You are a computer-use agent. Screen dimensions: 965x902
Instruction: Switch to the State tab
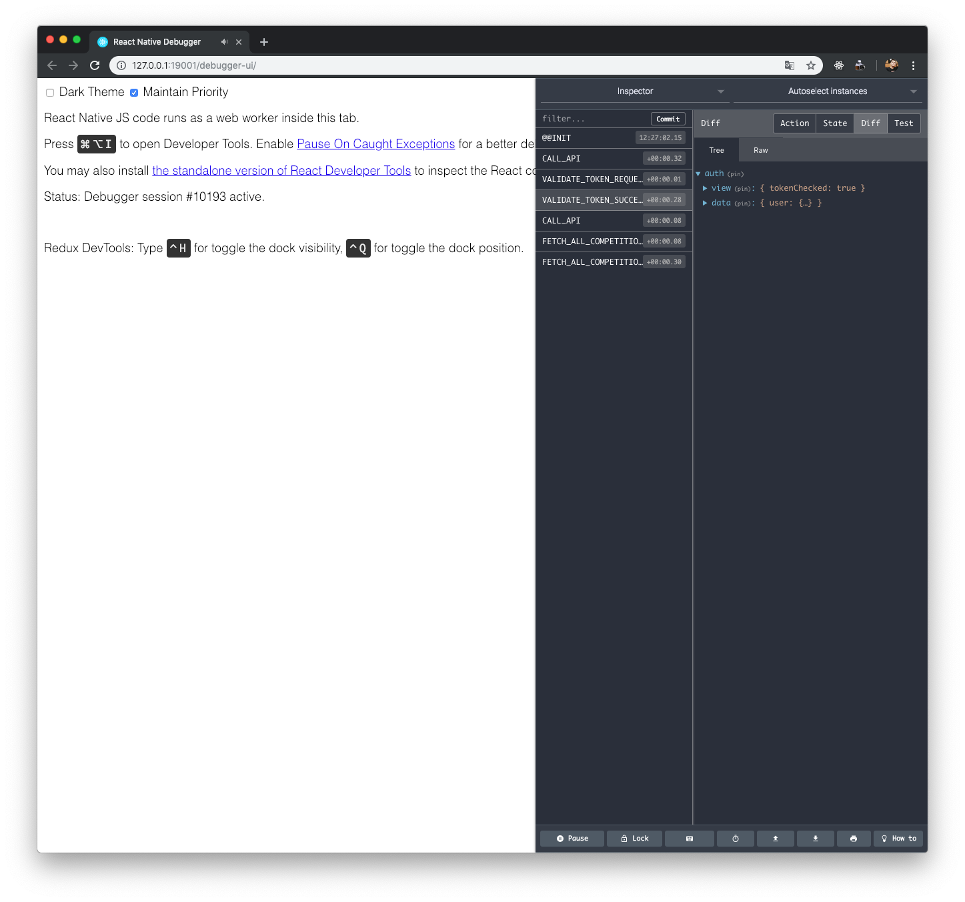(x=835, y=123)
